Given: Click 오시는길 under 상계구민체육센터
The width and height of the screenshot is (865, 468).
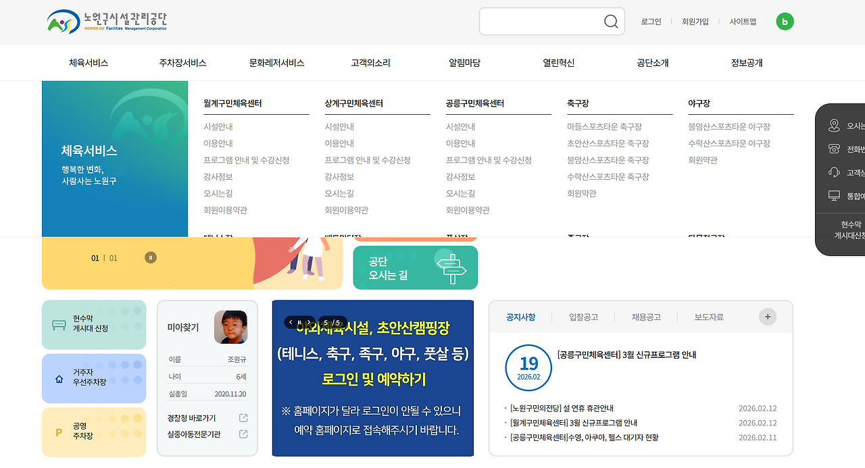Looking at the screenshot, I should (339, 193).
